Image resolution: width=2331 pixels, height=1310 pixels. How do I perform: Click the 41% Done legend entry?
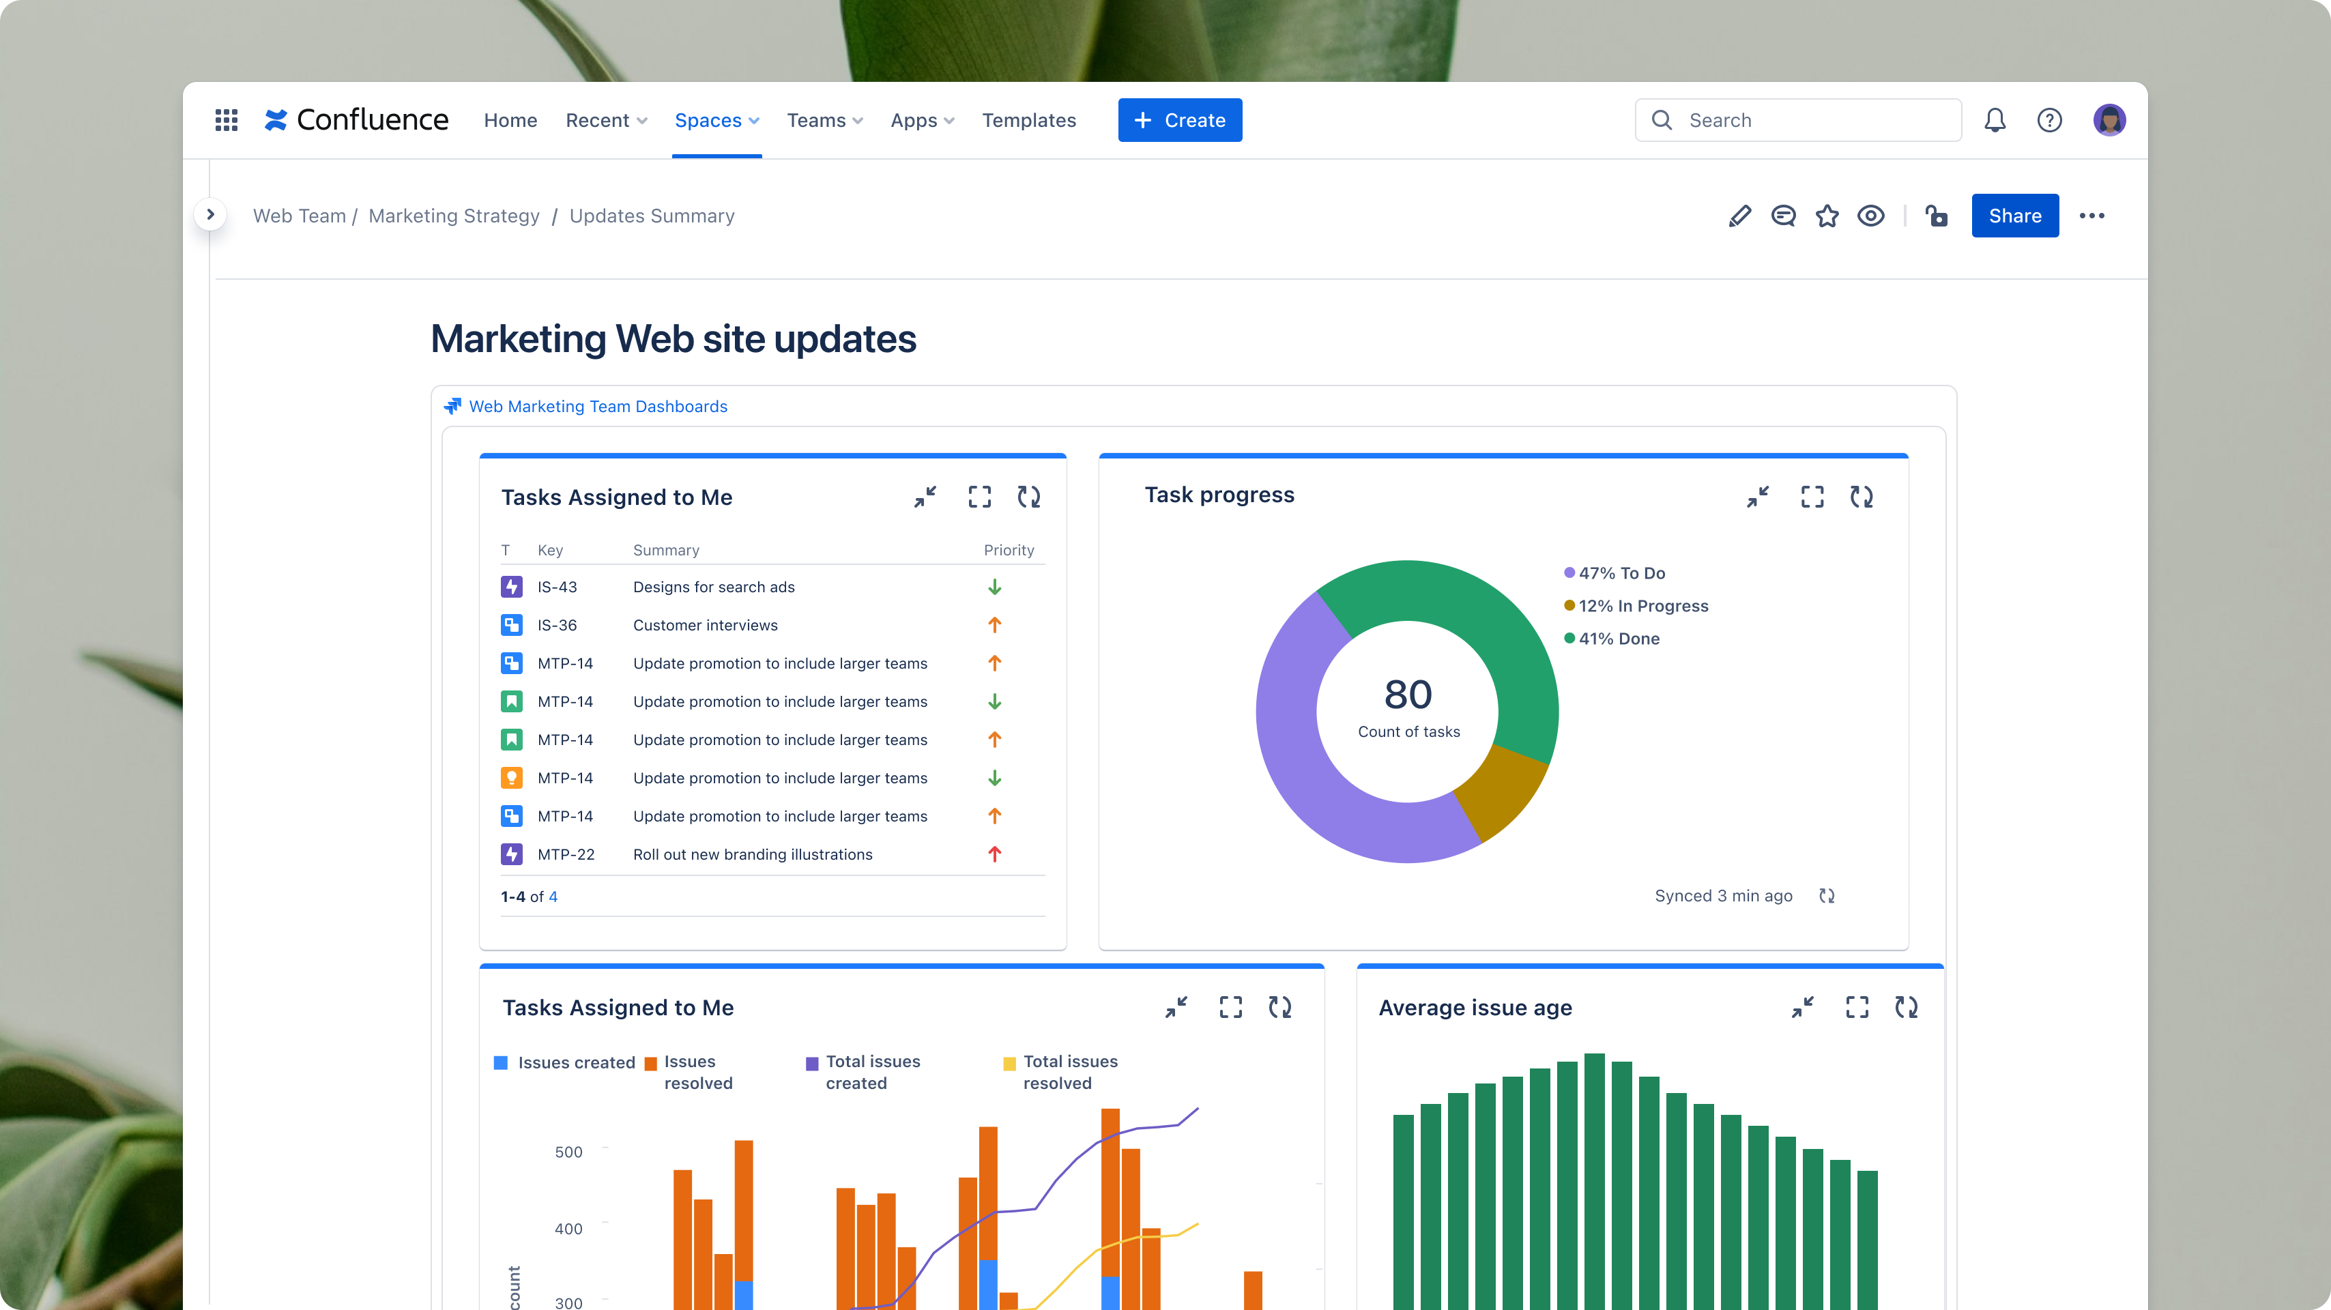(x=1612, y=638)
